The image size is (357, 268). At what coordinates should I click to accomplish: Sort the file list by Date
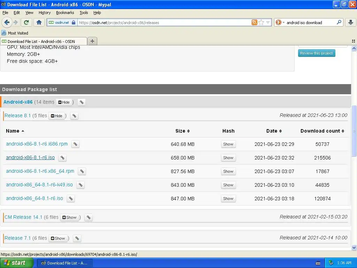point(274,131)
